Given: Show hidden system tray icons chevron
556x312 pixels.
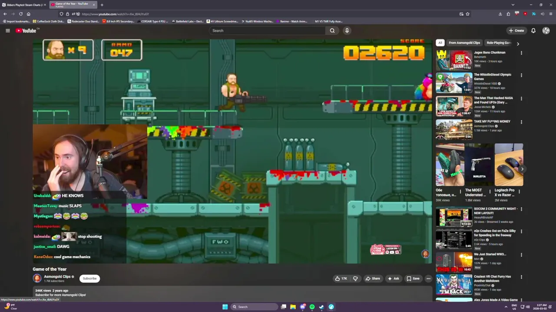Looking at the screenshot, I should point(506,307).
